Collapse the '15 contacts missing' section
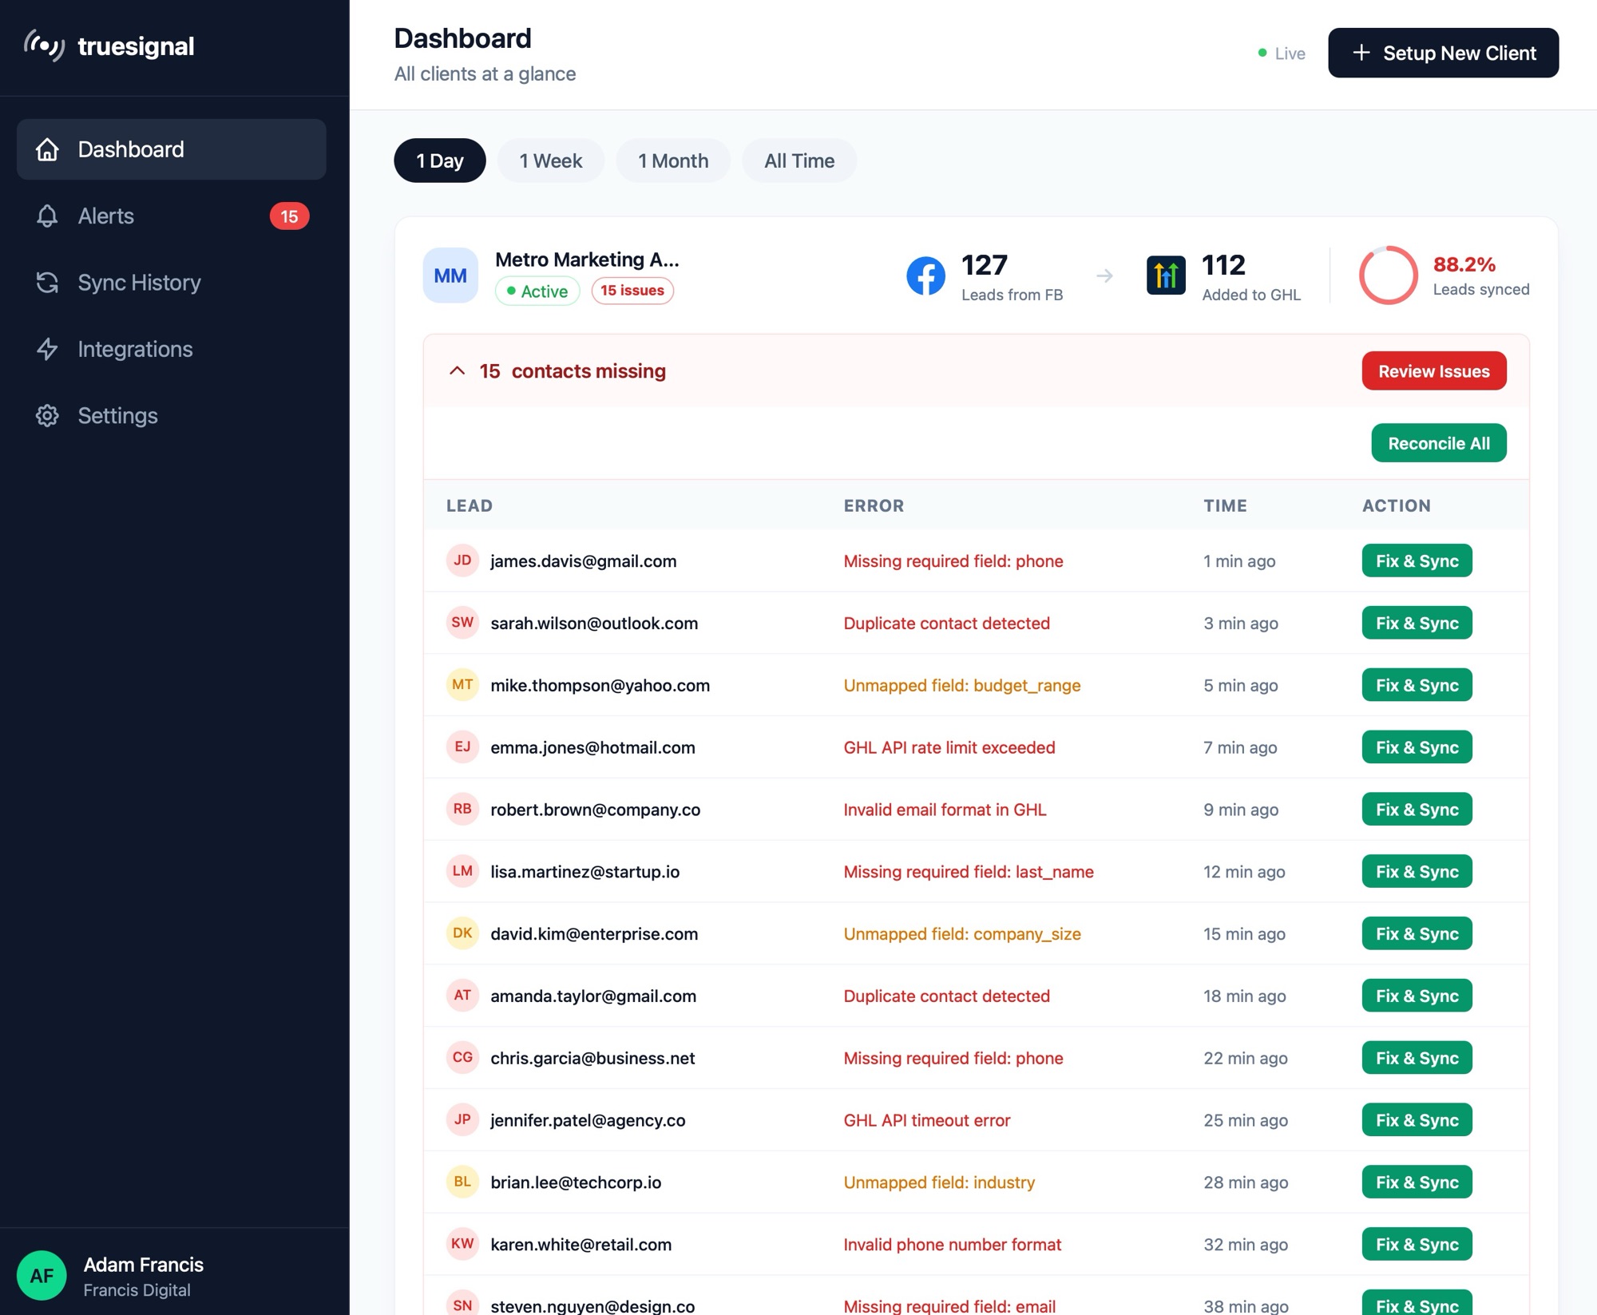 (x=458, y=370)
